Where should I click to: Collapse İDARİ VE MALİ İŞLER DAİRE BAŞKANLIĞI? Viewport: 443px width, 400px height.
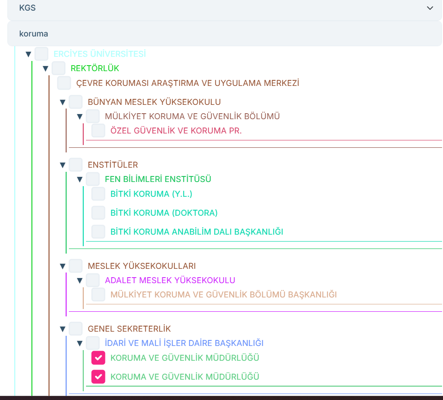(x=80, y=344)
